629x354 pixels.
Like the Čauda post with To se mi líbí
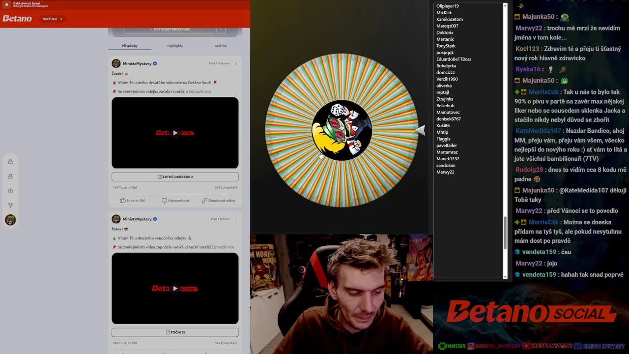click(132, 201)
